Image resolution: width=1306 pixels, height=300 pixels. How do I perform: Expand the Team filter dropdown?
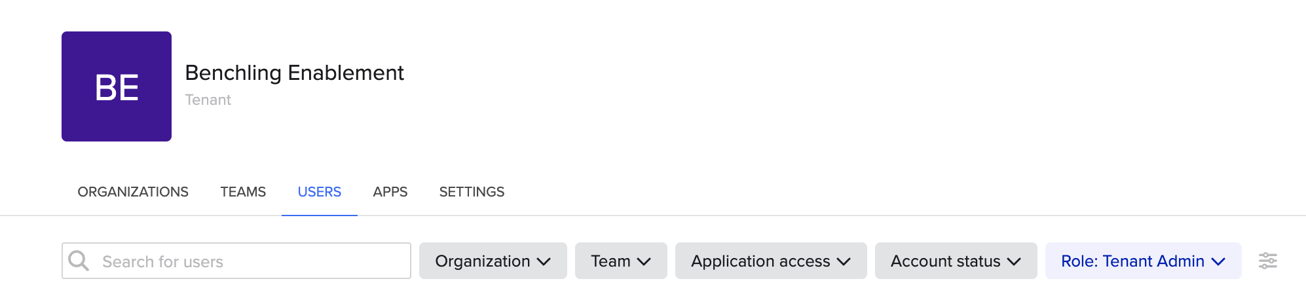pyautogui.click(x=621, y=261)
